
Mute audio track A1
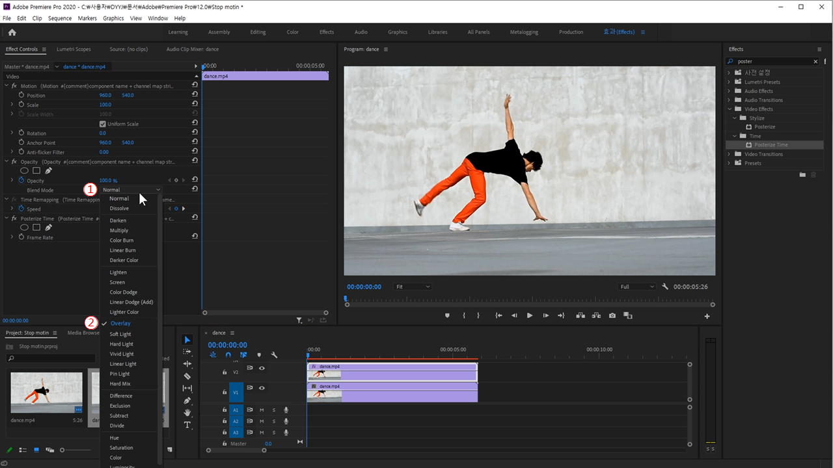point(262,410)
